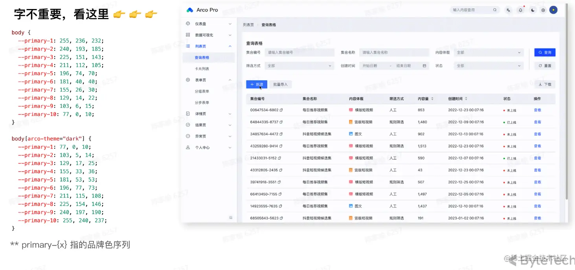Image resolution: width=575 pixels, height=270 pixels.
Task: Open page settings via the gear icon
Action: pyautogui.click(x=543, y=10)
